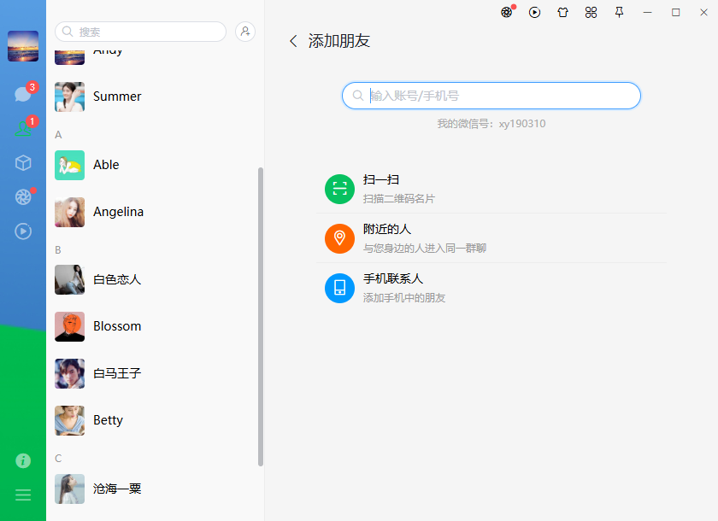Go back using the left arrow beside 添加朋友
The width and height of the screenshot is (718, 521).
[x=293, y=40]
